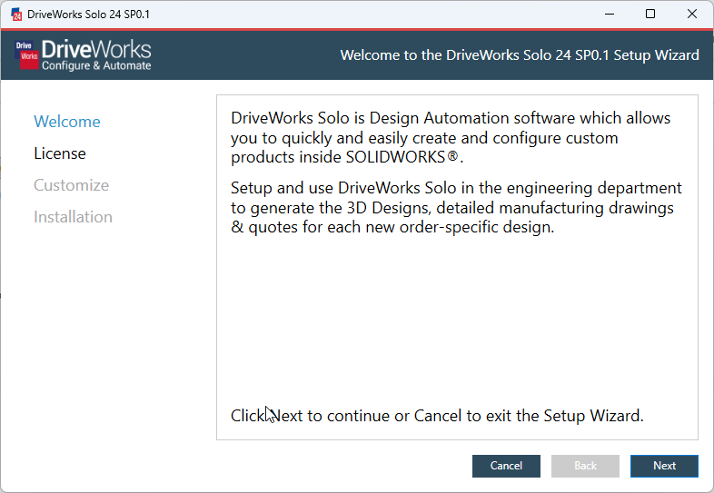Select the Installation step in sidebar
Image resolution: width=714 pixels, height=493 pixels.
pyautogui.click(x=73, y=217)
